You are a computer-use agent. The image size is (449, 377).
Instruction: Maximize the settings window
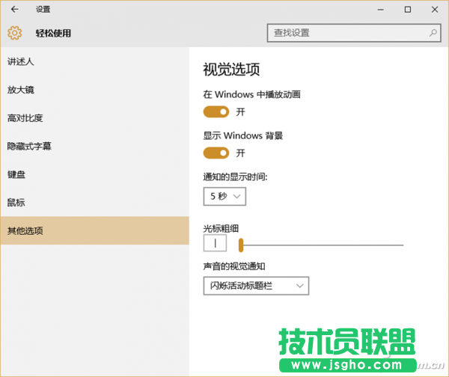(x=408, y=10)
